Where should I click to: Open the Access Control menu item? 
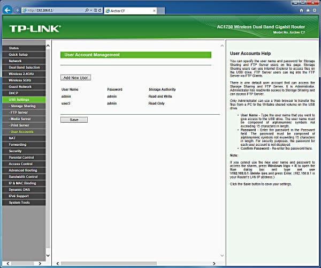(24, 164)
